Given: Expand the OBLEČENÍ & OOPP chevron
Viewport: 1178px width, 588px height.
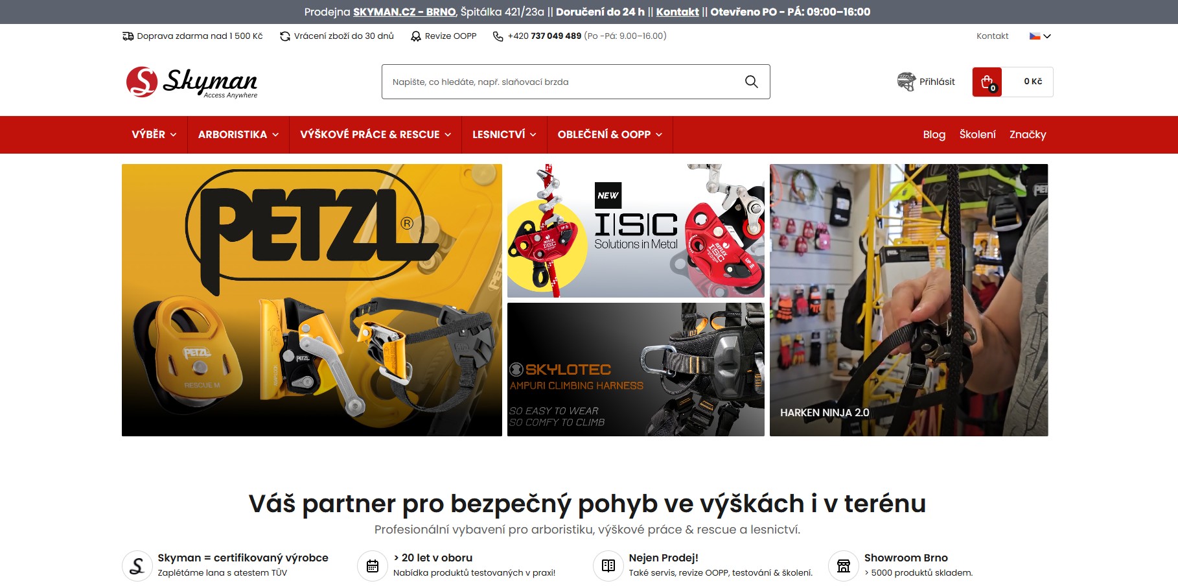Looking at the screenshot, I should coord(659,135).
